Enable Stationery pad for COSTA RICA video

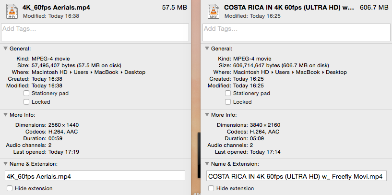[228, 93]
